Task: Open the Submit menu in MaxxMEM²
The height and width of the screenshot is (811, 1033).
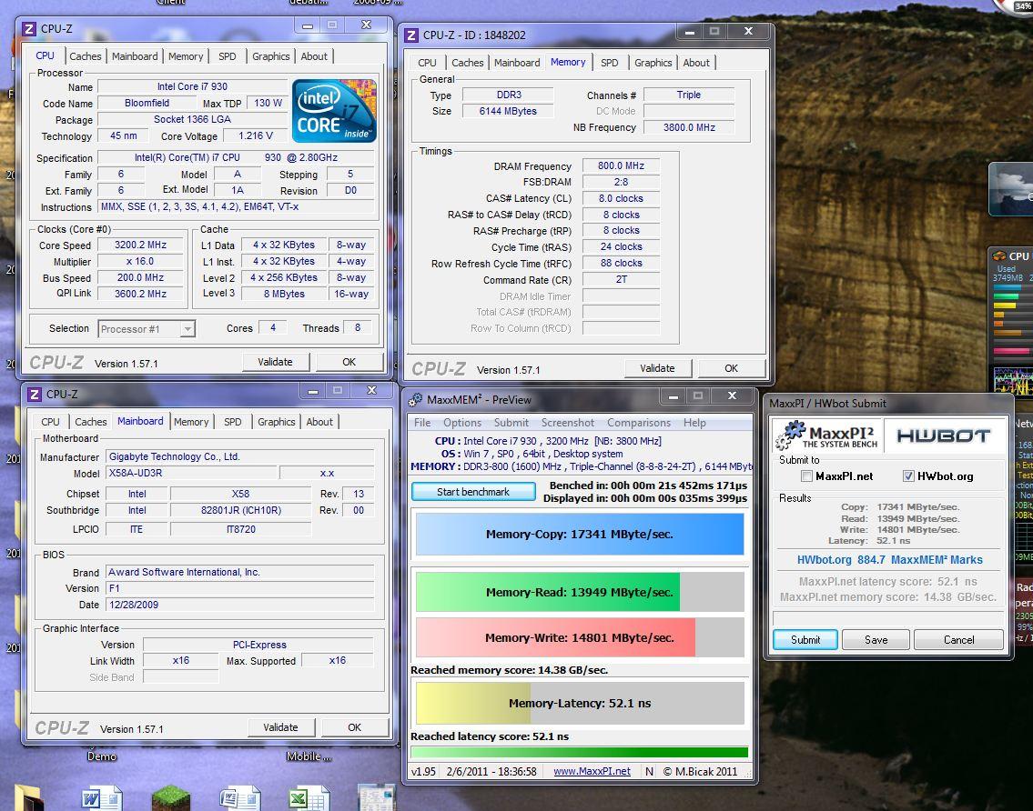Action: (511, 423)
